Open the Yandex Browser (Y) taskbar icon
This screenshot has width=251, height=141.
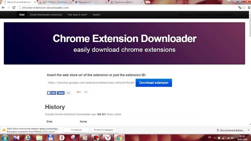pos(108,138)
